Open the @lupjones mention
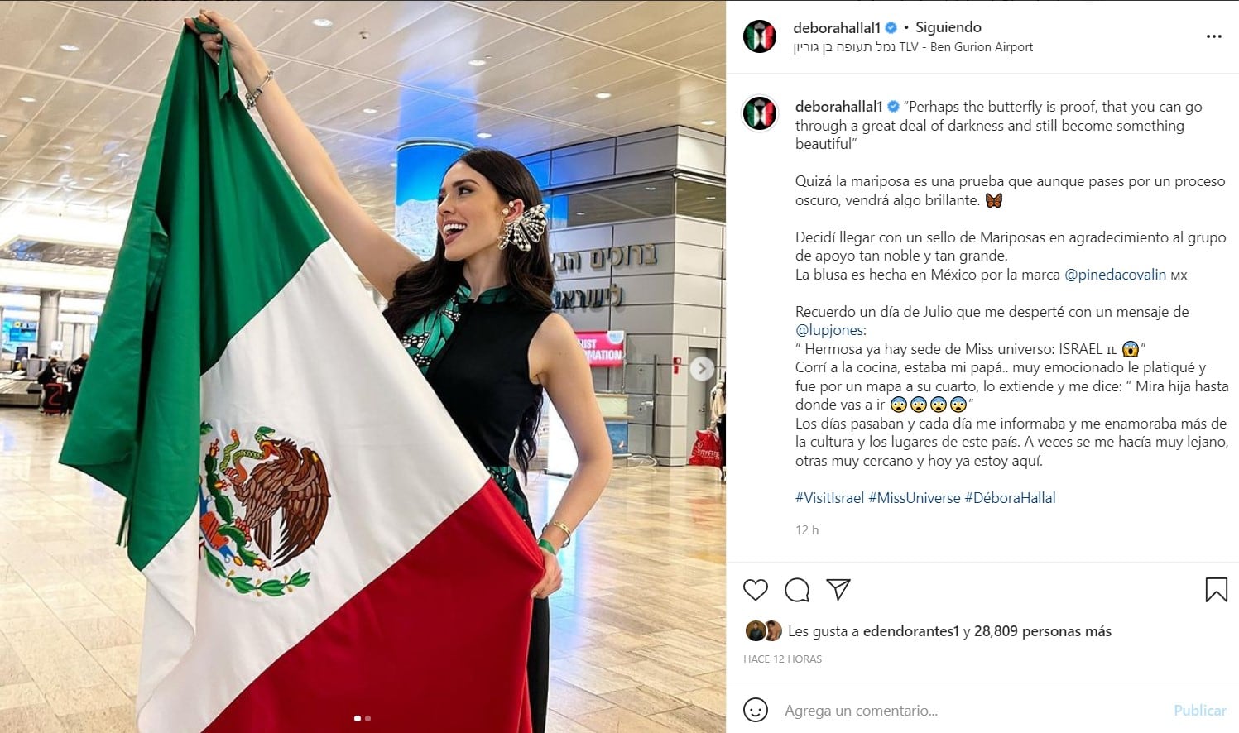The height and width of the screenshot is (733, 1239). click(829, 330)
